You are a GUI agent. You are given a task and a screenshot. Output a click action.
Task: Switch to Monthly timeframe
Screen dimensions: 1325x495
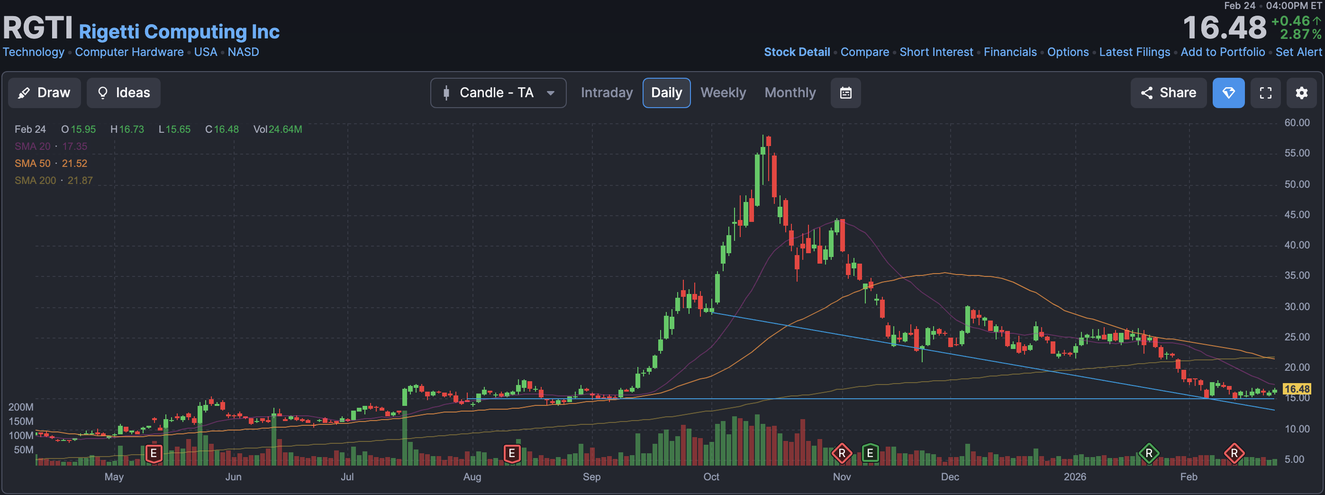[790, 92]
